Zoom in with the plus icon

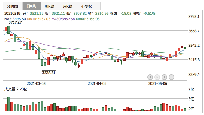click(x=164, y=77)
